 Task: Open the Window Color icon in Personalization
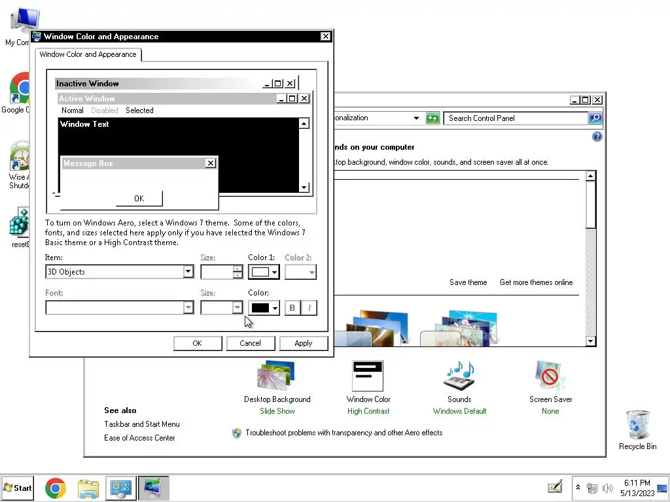pyautogui.click(x=368, y=376)
